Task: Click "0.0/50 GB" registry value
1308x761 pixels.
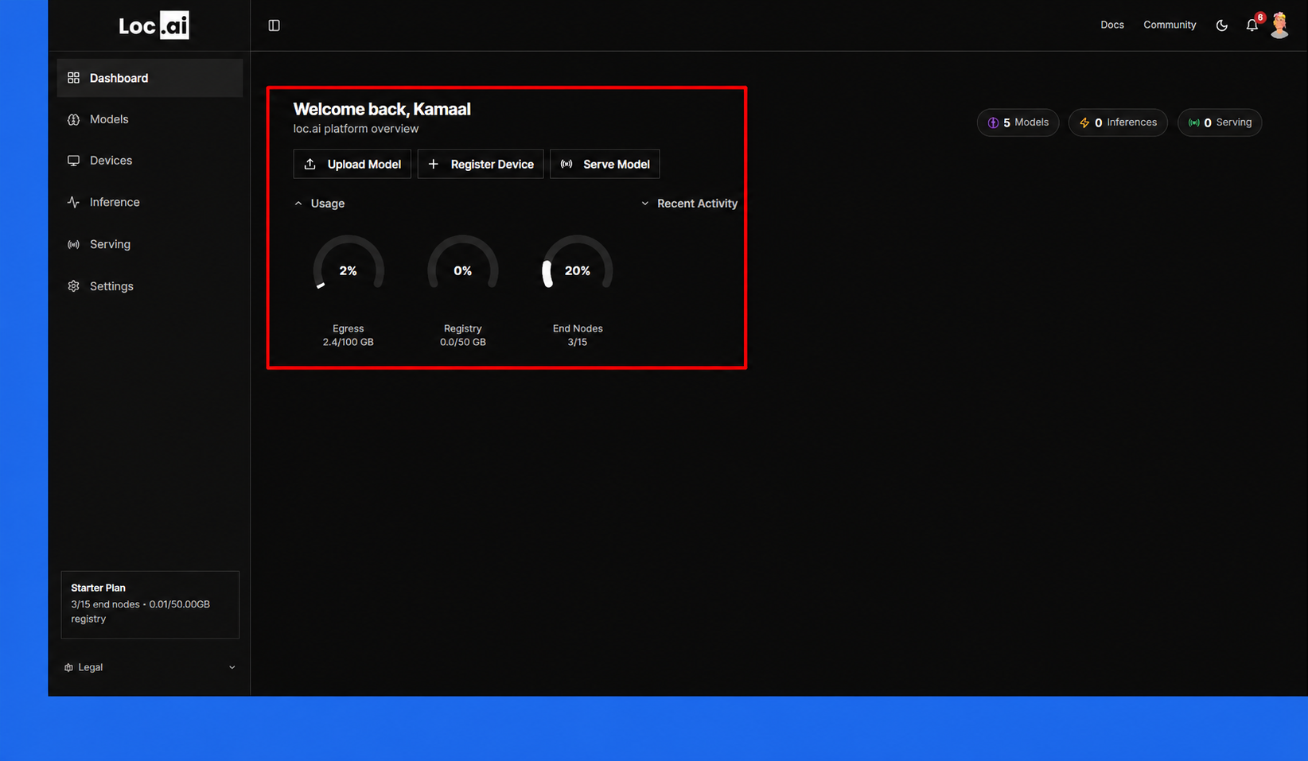Action: point(463,342)
